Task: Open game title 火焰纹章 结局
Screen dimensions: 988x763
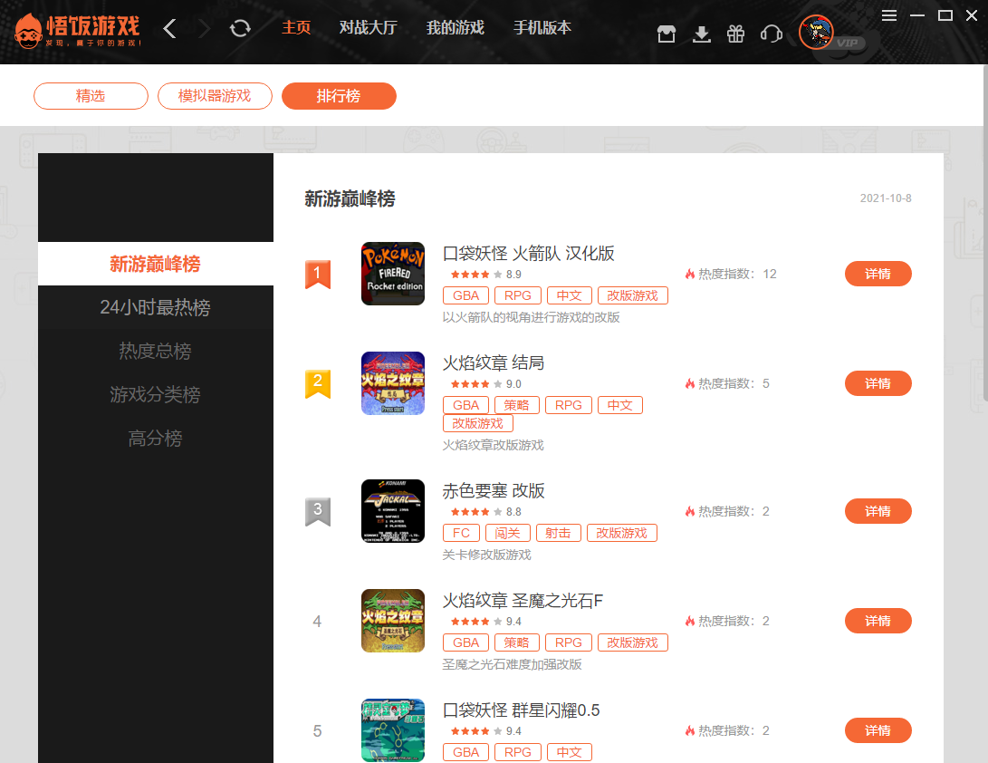Action: 494,363
